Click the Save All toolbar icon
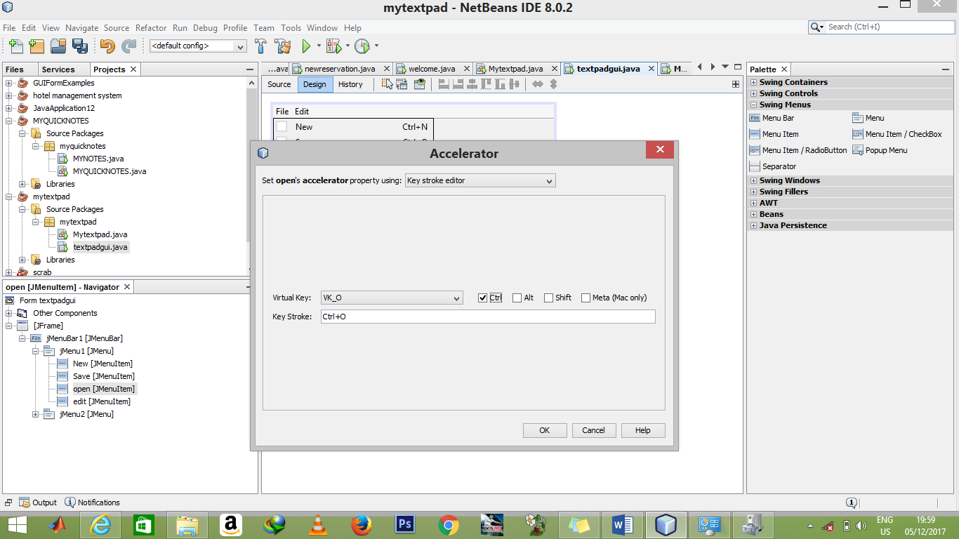 coord(79,46)
